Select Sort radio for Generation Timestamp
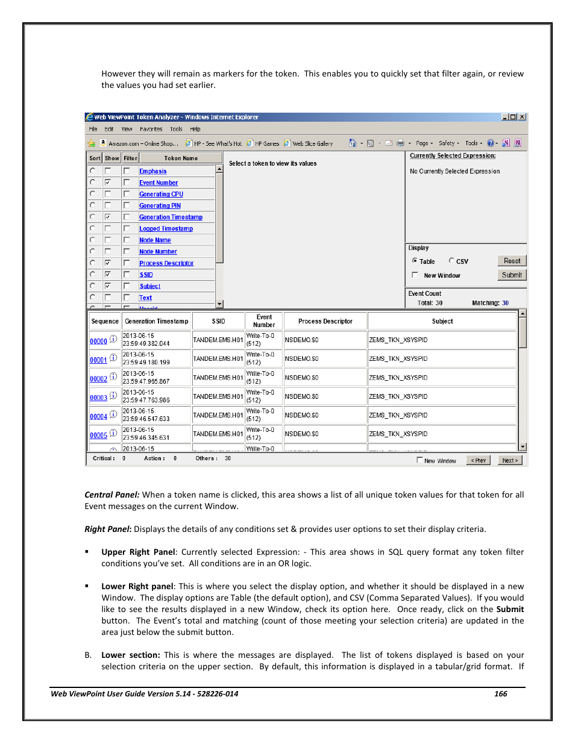Screen dimensions: 575x744 click(93, 216)
